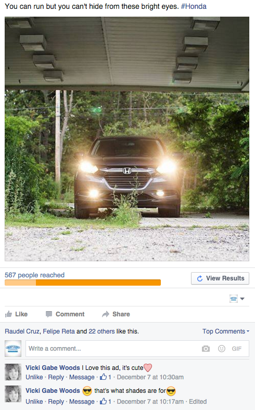Unlike the 'I Love this ad' comment

(x=34, y=377)
